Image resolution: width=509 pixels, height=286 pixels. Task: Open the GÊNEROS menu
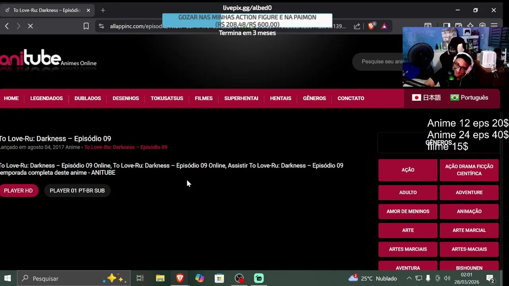pos(315,99)
